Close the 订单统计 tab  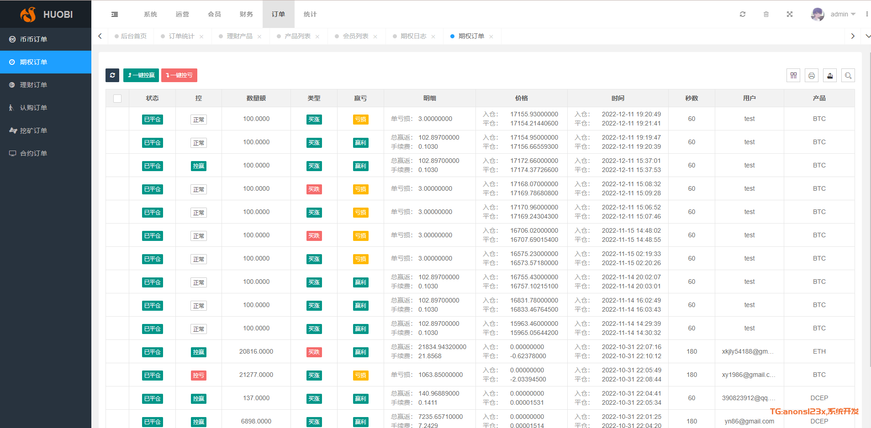[201, 37]
